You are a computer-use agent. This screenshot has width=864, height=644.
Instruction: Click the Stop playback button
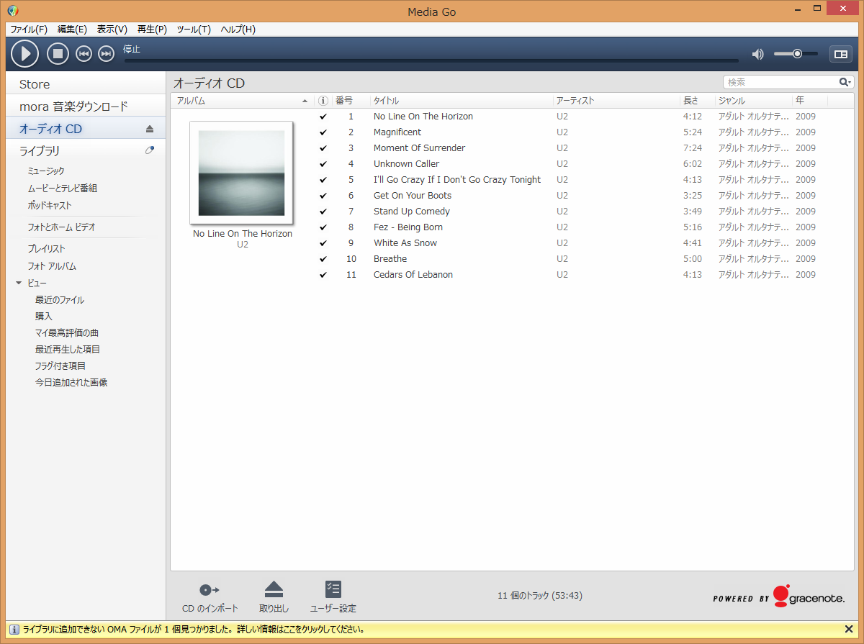point(58,53)
